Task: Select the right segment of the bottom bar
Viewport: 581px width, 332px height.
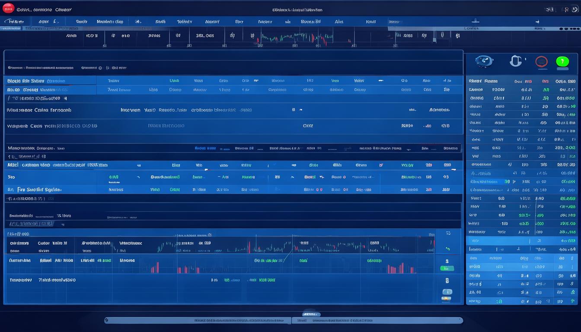Action: (377, 320)
